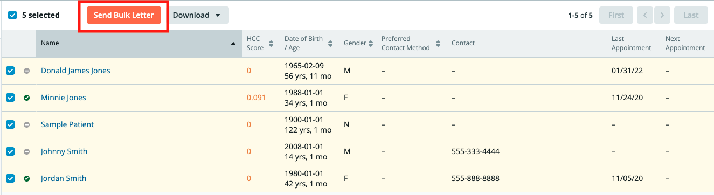714x195 pixels.
Task: Go to the First page
Action: coord(616,15)
